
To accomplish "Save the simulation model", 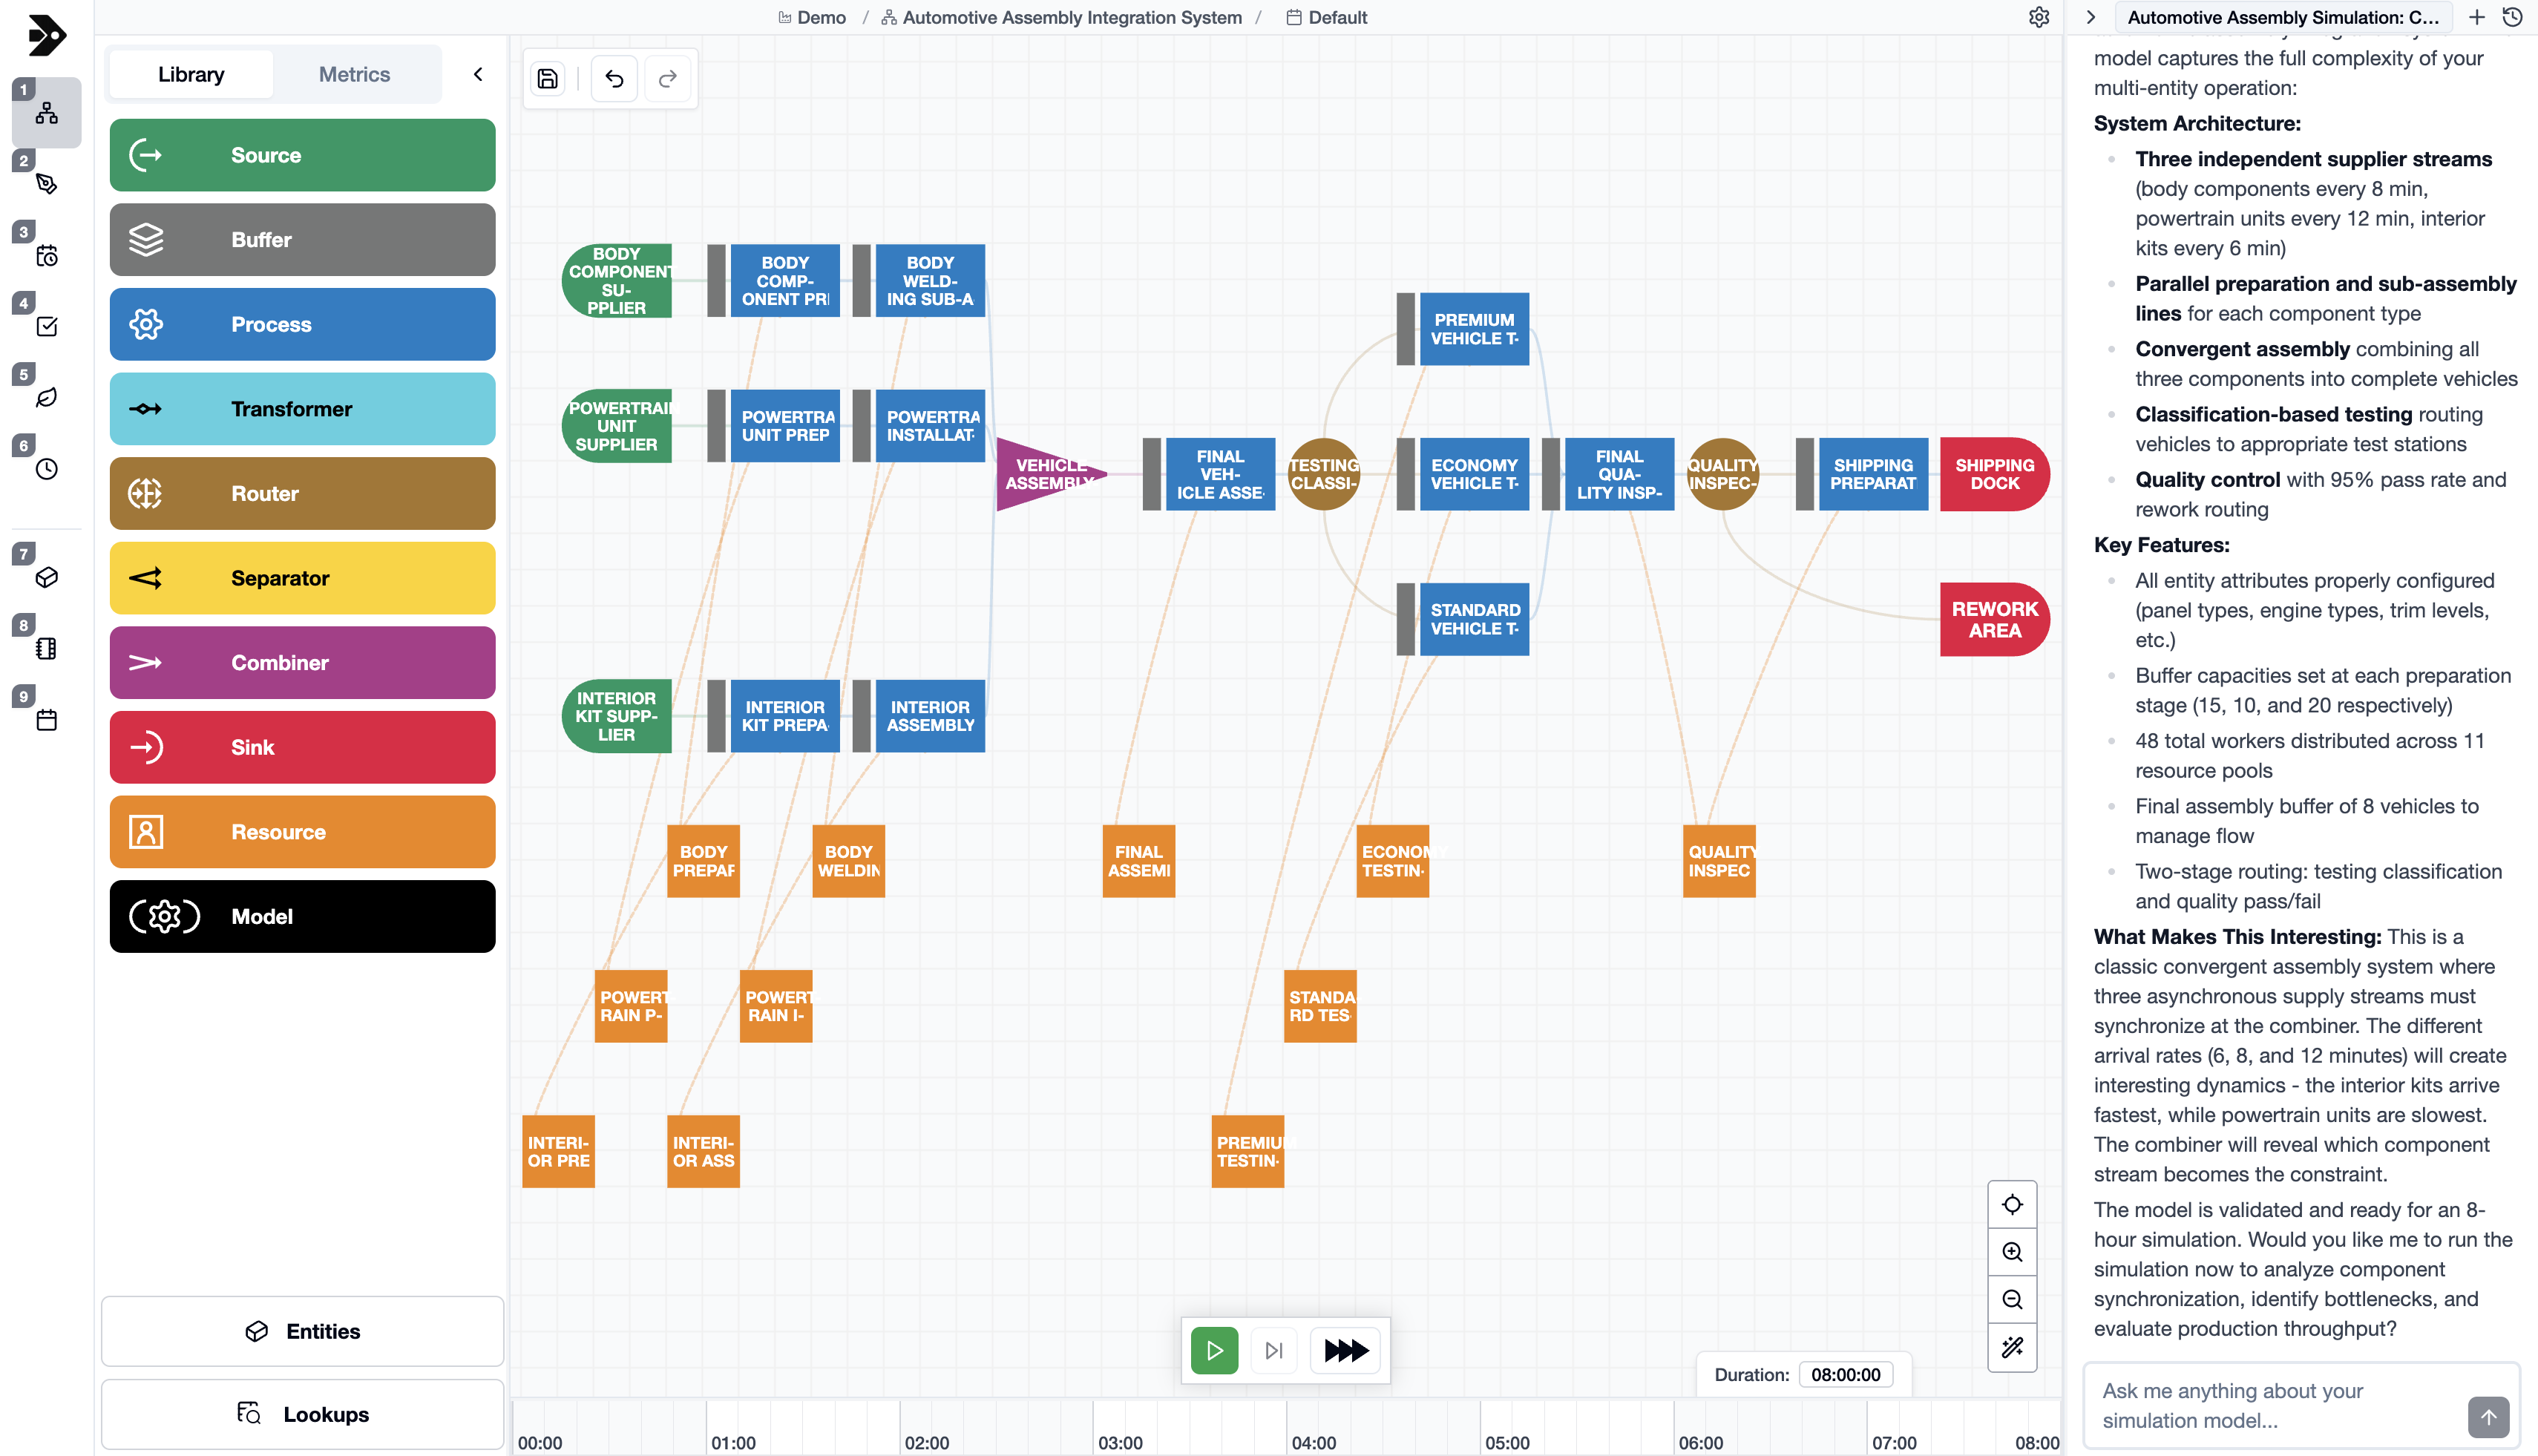I will [x=546, y=78].
